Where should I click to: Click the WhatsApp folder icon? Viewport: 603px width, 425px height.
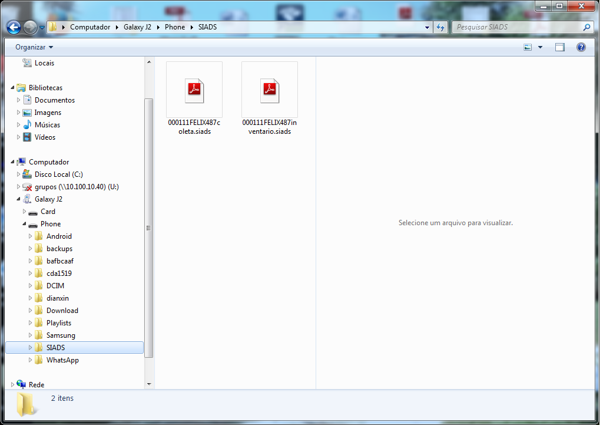click(x=39, y=360)
